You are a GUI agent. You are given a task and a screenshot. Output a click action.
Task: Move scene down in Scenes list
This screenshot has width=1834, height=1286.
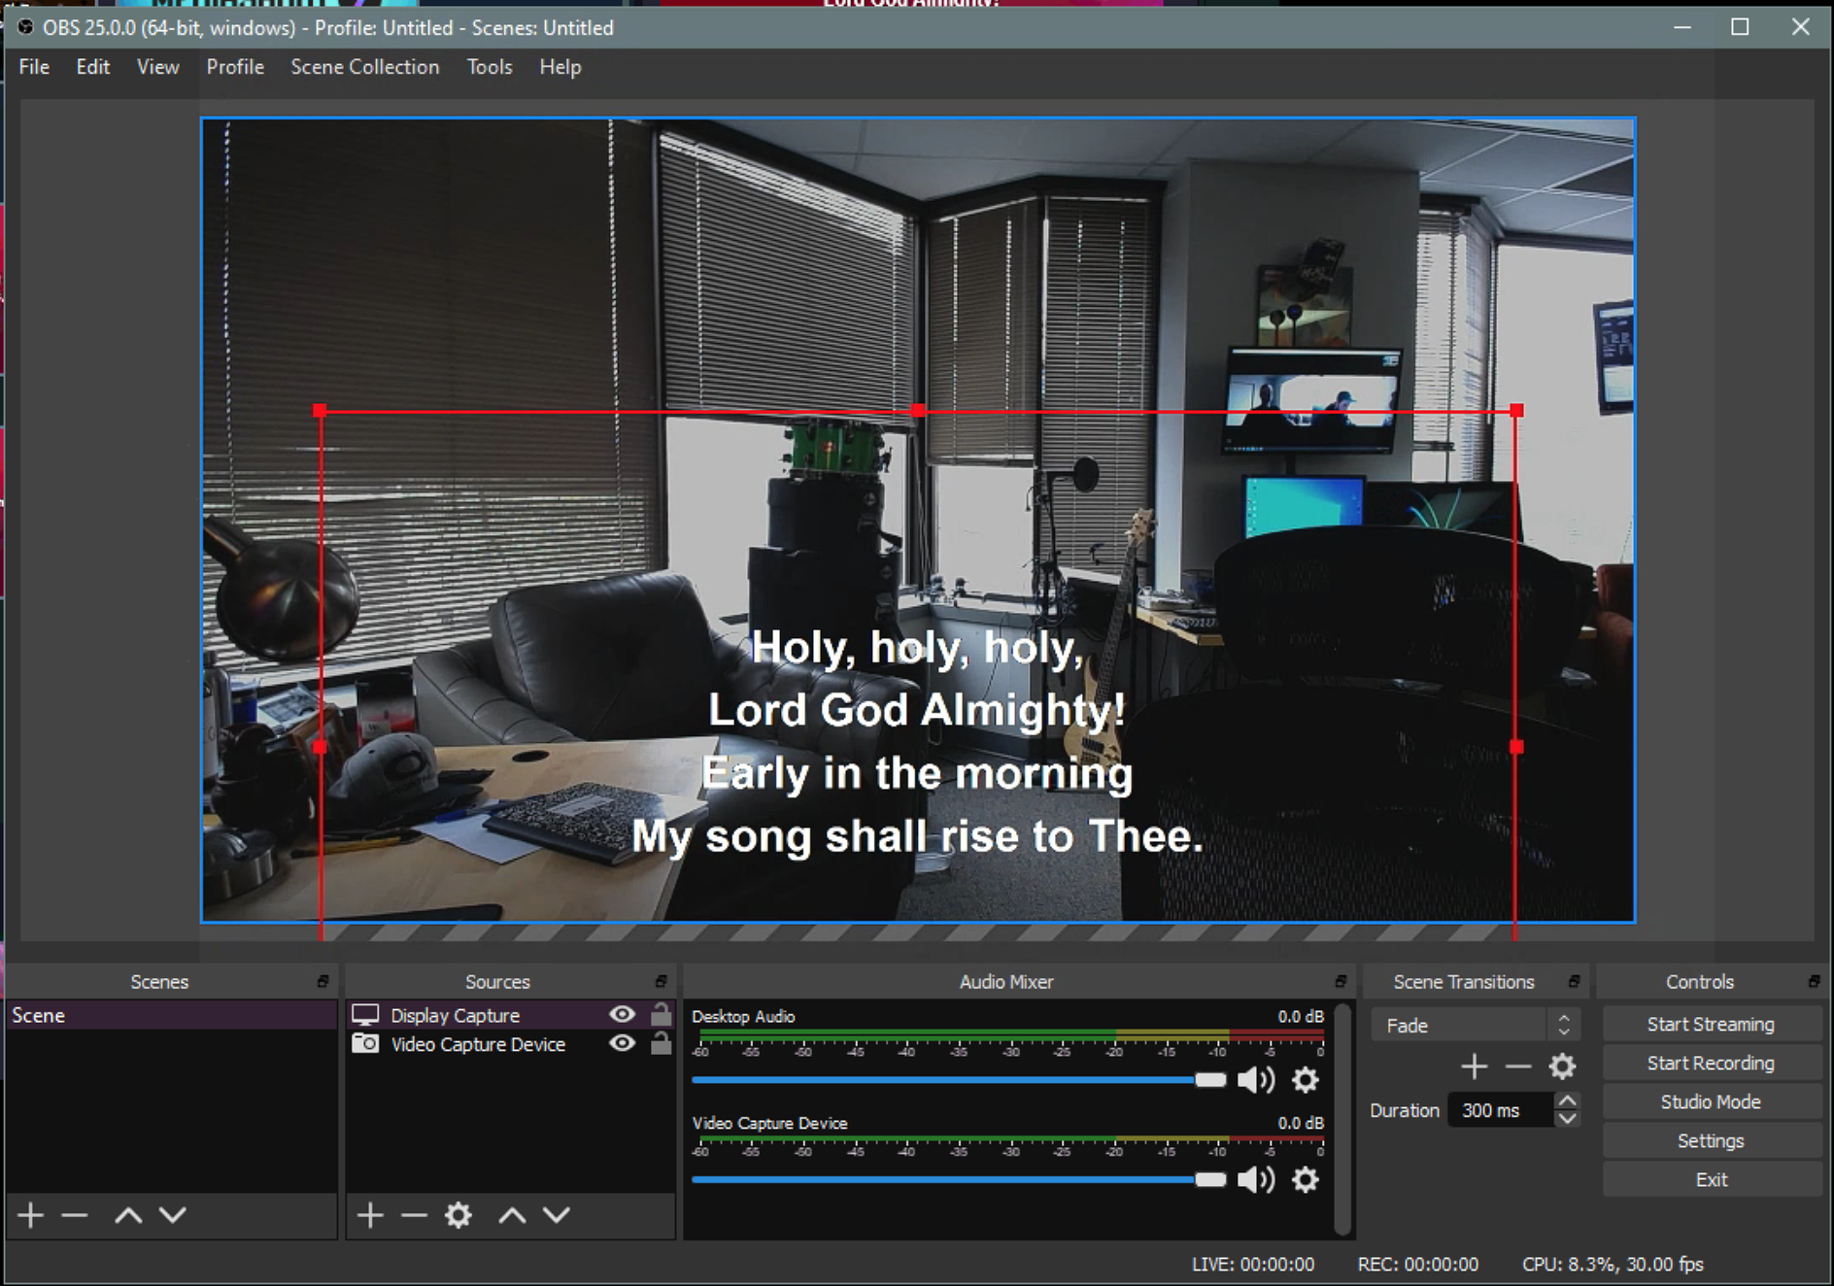pos(173,1215)
